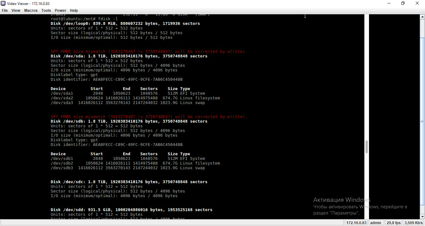Click the /dev/sda3 partition row
This screenshot has width=425, height=226.
click(x=128, y=103)
